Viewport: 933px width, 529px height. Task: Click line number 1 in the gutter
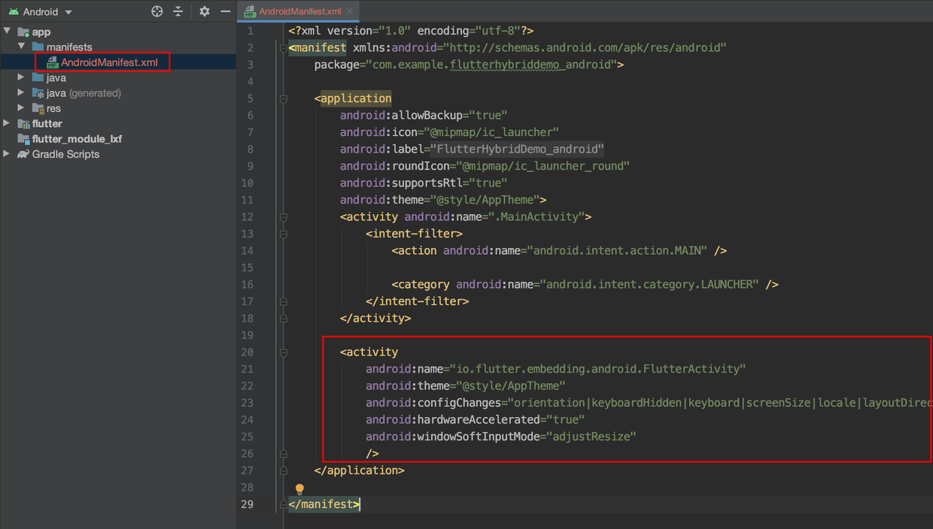click(x=251, y=31)
